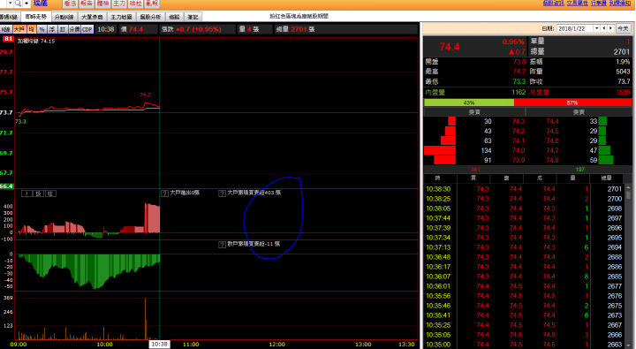Click the red bid bar for volume 134
The image size is (636, 349).
[x=440, y=150]
